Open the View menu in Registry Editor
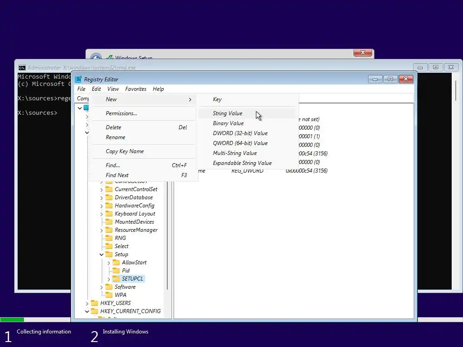 coord(113,89)
